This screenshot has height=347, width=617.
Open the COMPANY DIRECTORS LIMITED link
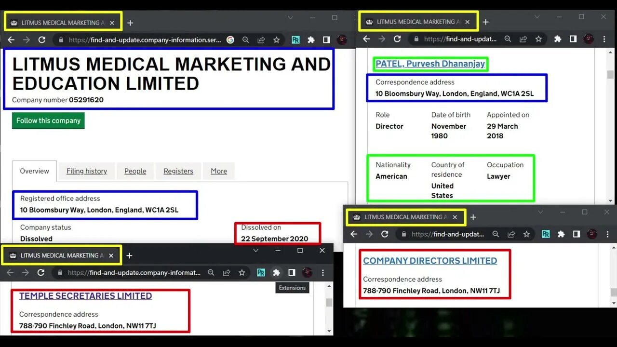[430, 261]
